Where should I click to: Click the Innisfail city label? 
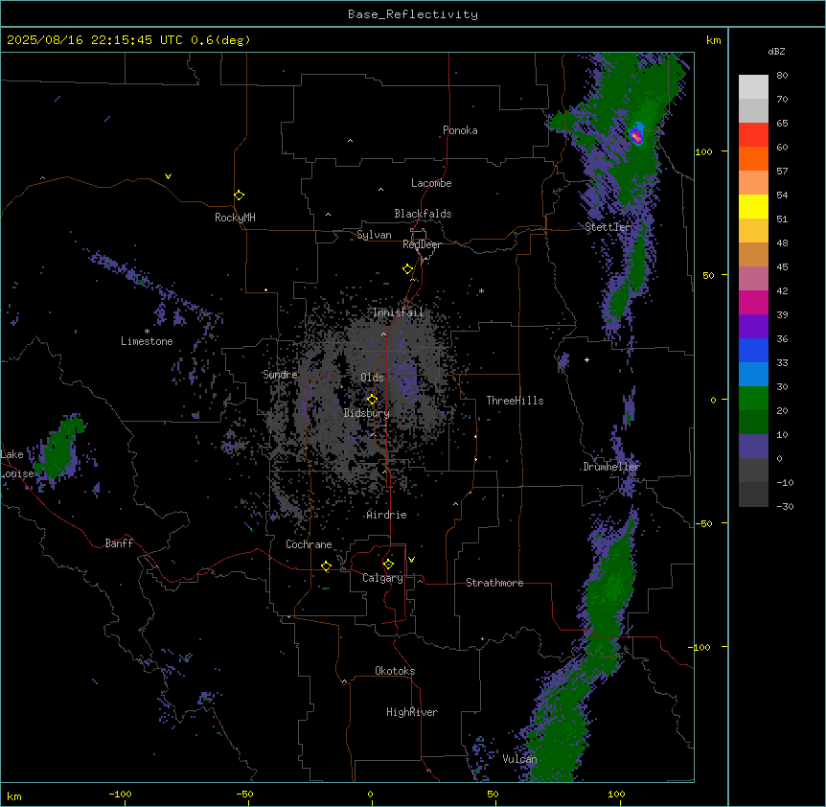point(398,312)
